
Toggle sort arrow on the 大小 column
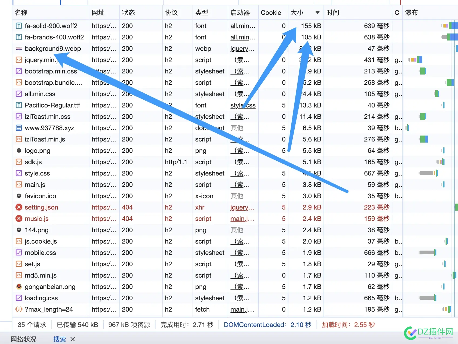click(x=318, y=13)
